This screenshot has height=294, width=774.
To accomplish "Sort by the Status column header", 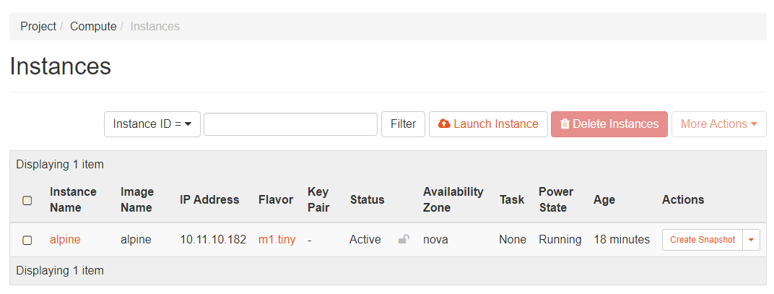I will pos(367,199).
